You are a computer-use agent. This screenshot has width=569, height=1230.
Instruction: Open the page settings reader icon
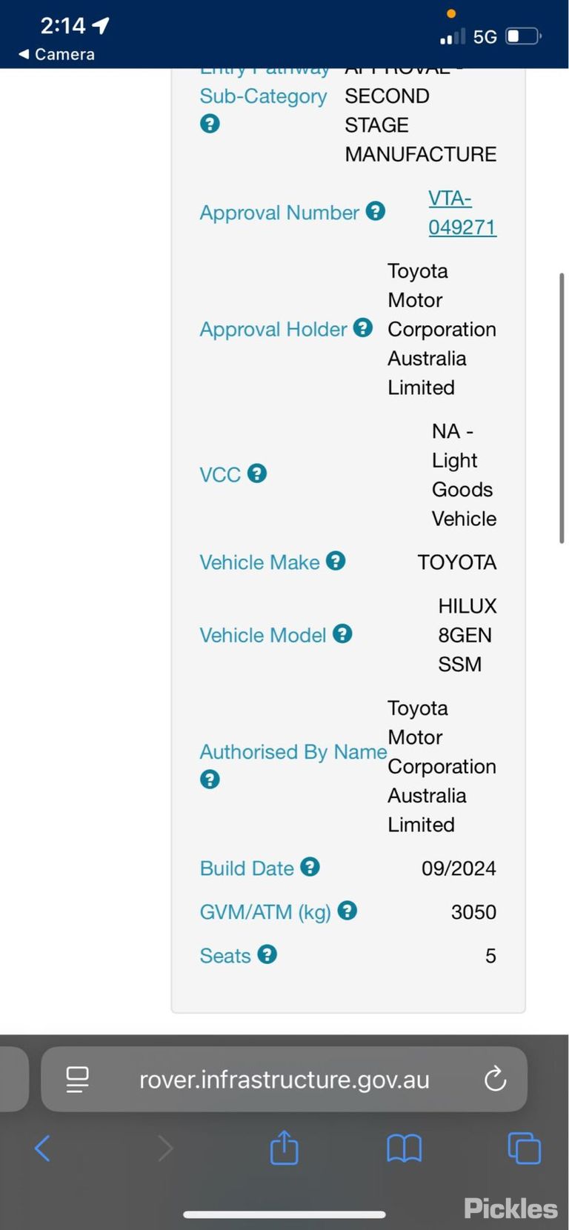[x=78, y=1080]
